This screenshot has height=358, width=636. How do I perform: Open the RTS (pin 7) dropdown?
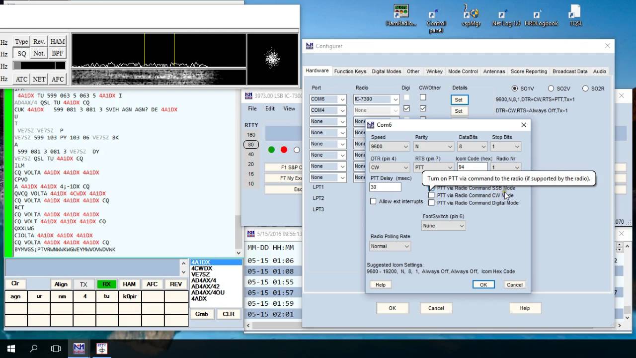click(434, 168)
